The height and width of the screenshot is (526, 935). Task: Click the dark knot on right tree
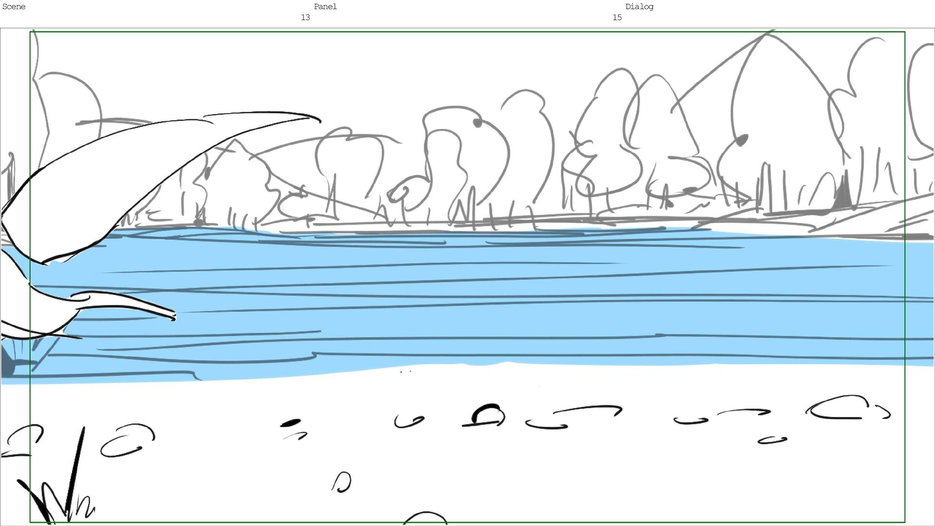pyautogui.click(x=742, y=141)
